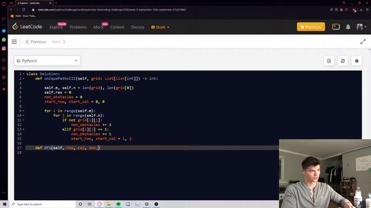Screen dimensions: 371x208
Task: Click the red ad blocker shield icon
Action: [x=341, y=10]
